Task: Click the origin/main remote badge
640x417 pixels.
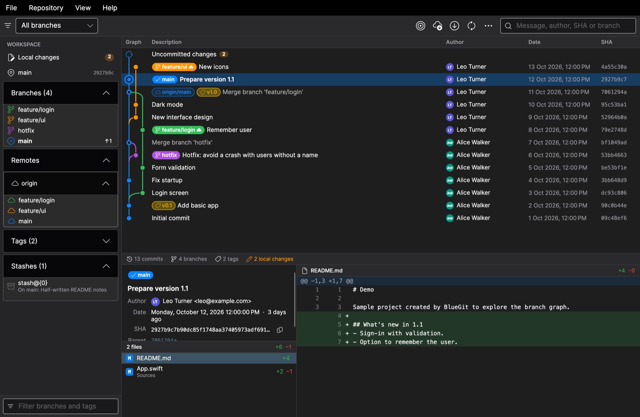Action: tap(173, 92)
